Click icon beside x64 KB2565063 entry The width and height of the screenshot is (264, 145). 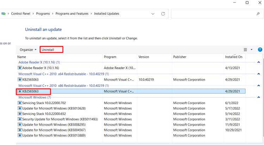(20, 80)
